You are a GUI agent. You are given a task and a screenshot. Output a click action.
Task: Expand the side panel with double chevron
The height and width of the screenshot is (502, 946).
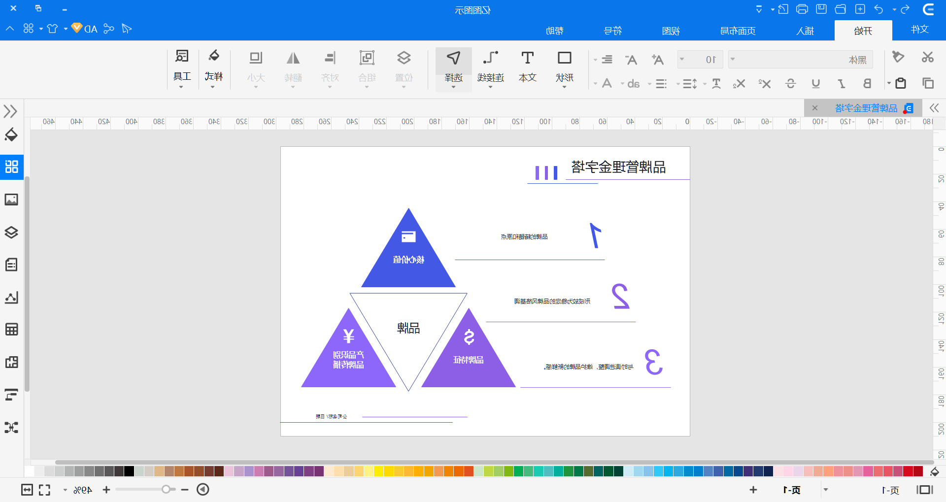[10, 111]
